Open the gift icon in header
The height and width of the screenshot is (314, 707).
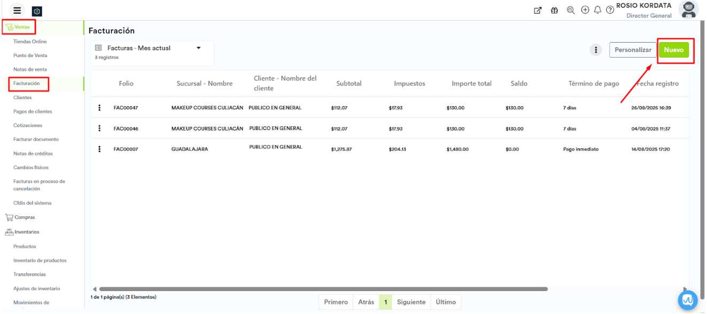tap(554, 10)
